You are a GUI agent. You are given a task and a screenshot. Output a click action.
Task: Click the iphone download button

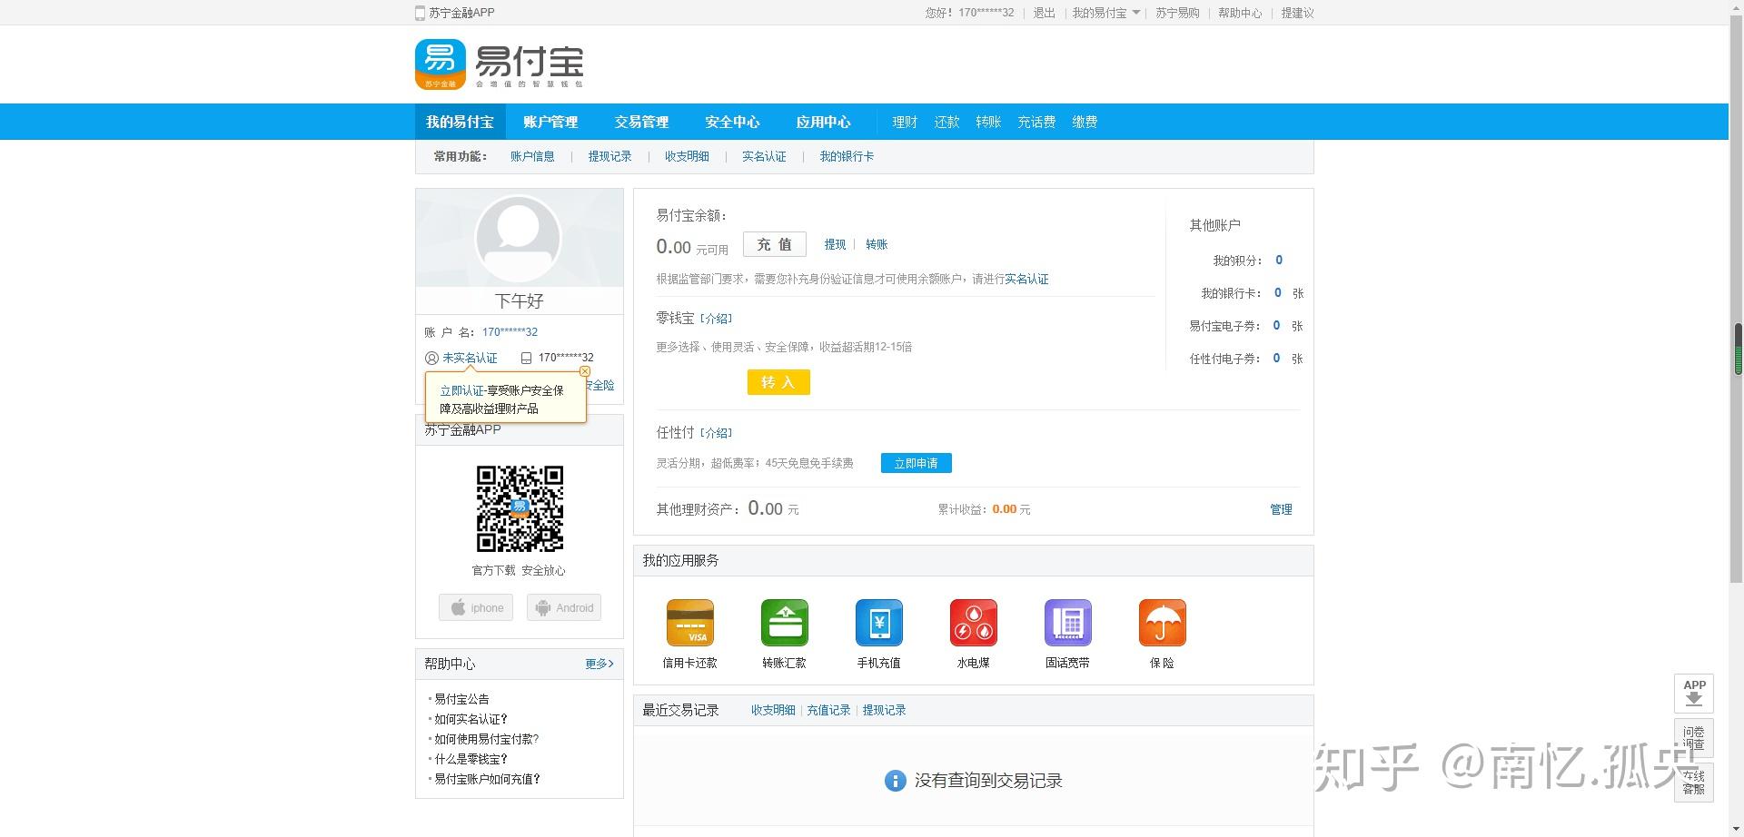pos(476,607)
